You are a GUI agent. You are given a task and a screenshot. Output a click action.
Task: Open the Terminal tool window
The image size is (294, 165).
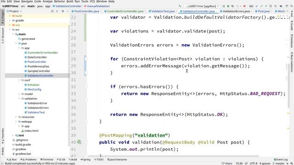[x=47, y=159]
